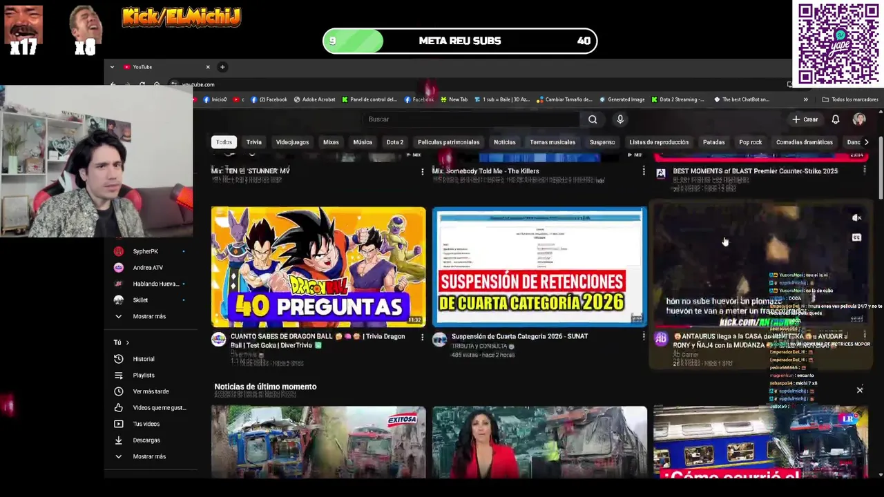Open the Suspensión de Retenciones thumbnail
Viewport: 884px width, 497px height.
pos(539,266)
